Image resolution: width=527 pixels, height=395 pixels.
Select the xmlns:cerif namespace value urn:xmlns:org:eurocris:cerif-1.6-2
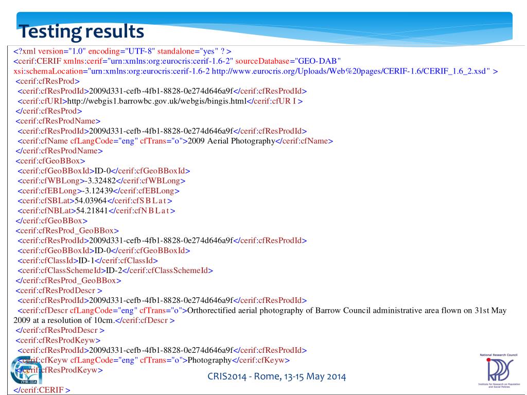[x=170, y=61]
